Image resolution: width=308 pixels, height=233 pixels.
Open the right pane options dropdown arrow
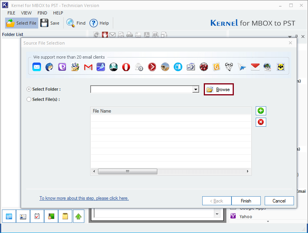(290, 37)
